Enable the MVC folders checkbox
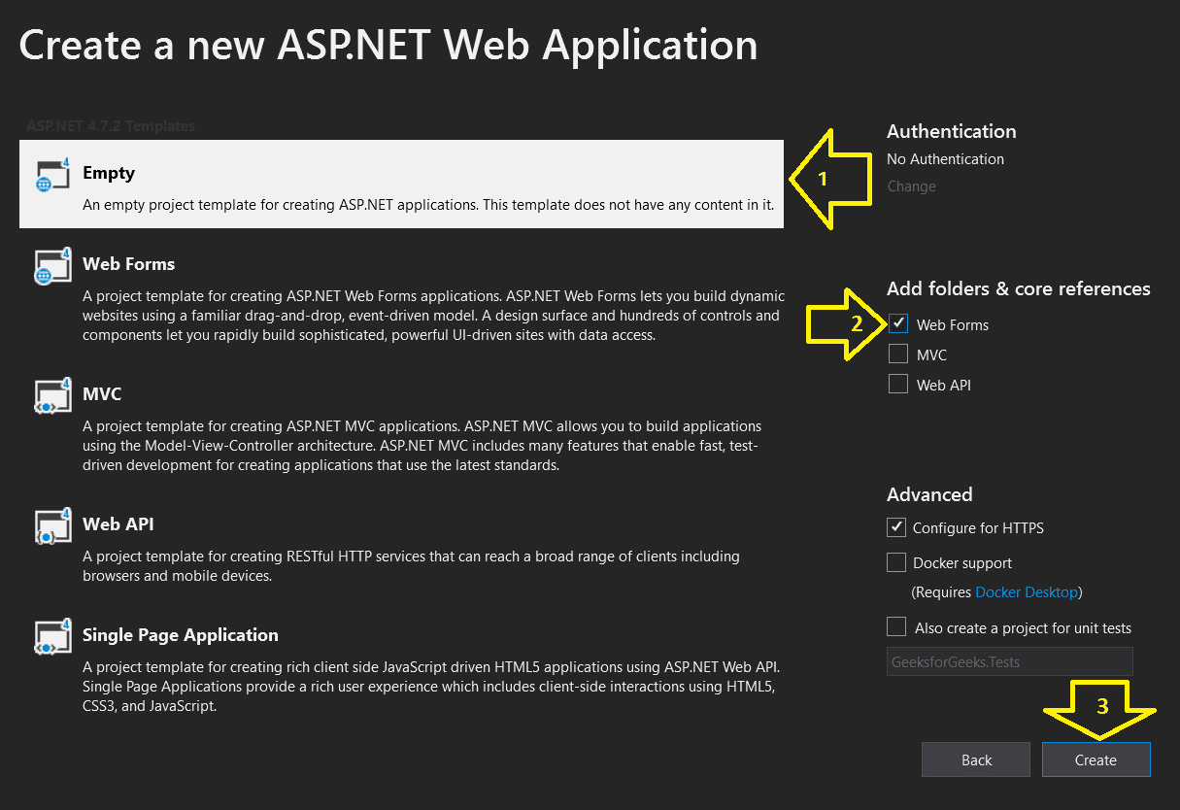1180x810 pixels. tap(897, 354)
